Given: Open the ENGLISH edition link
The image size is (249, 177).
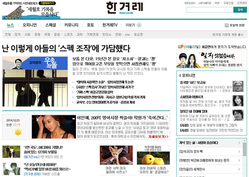Looking at the screenshot, I should coord(190,3).
